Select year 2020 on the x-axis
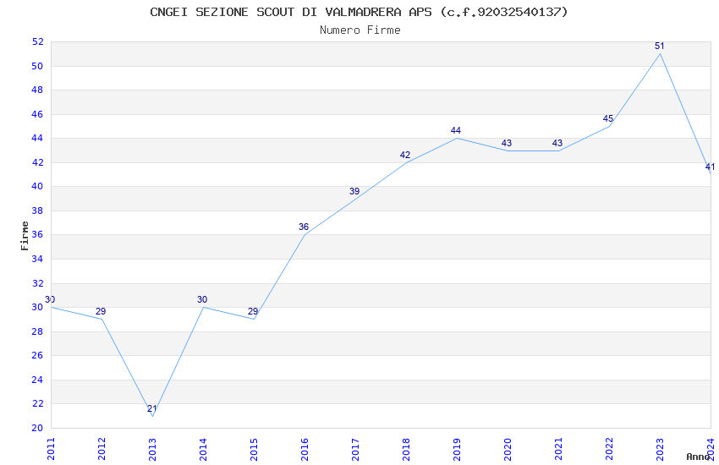The height and width of the screenshot is (465, 719). pos(508,449)
